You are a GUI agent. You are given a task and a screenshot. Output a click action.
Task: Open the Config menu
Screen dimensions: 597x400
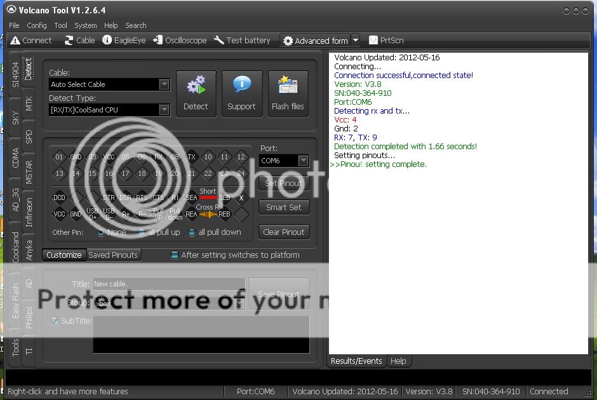pyautogui.click(x=37, y=25)
